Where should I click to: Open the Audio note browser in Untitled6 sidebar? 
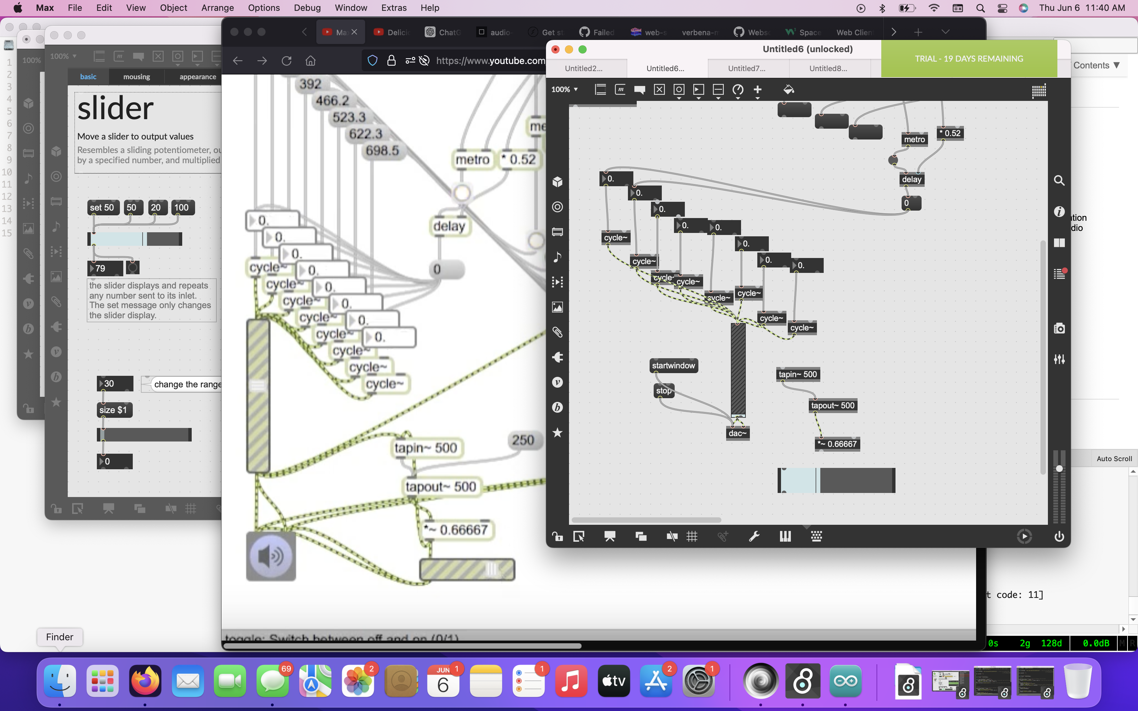(557, 257)
